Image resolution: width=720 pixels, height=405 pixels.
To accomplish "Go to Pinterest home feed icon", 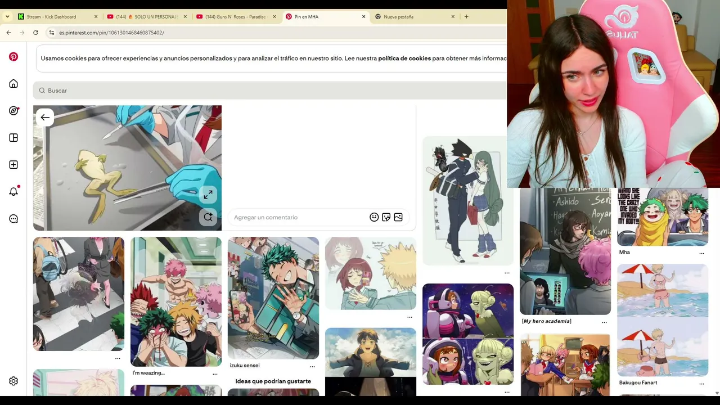I will tap(13, 84).
